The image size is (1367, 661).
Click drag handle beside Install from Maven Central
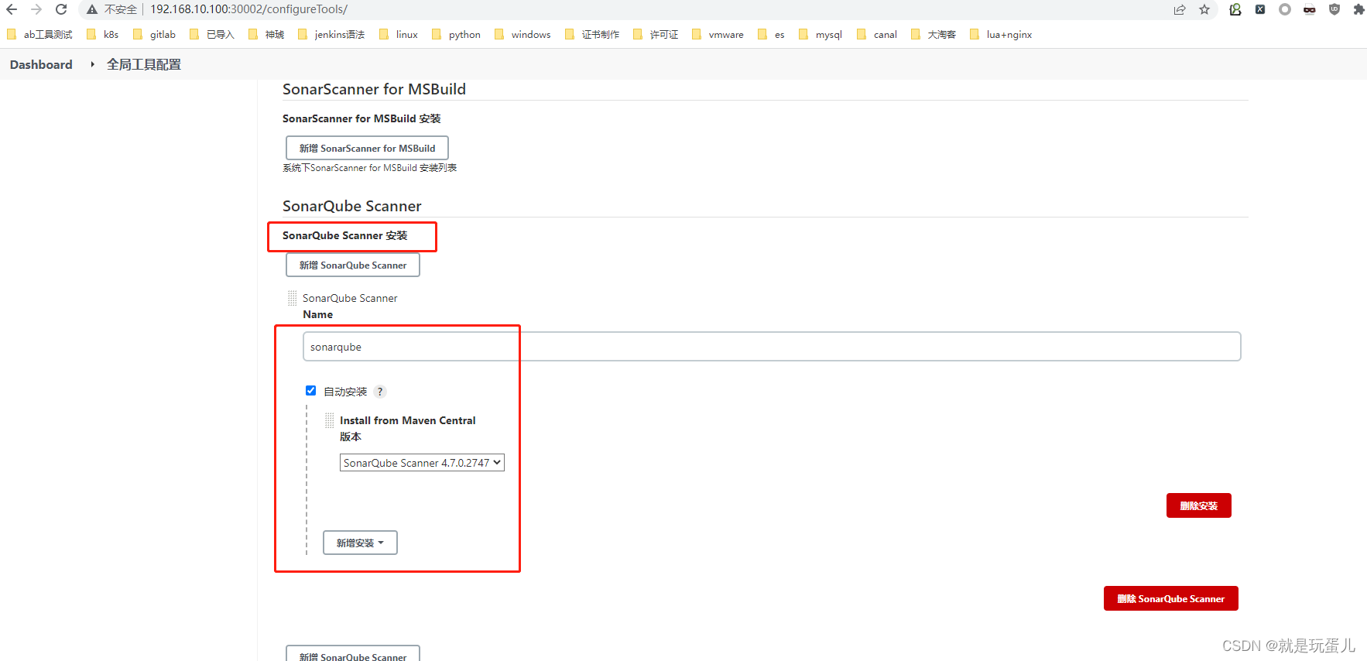coord(330,420)
